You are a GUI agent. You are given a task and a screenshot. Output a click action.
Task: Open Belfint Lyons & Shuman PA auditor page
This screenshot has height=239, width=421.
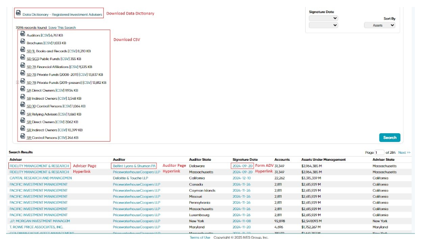[x=134, y=166]
